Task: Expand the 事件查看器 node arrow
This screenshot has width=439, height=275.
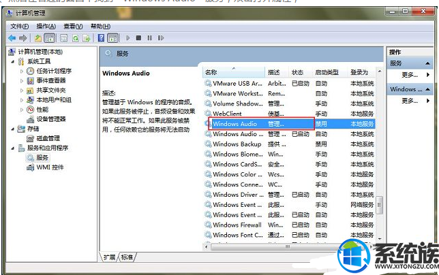Action: pos(22,81)
